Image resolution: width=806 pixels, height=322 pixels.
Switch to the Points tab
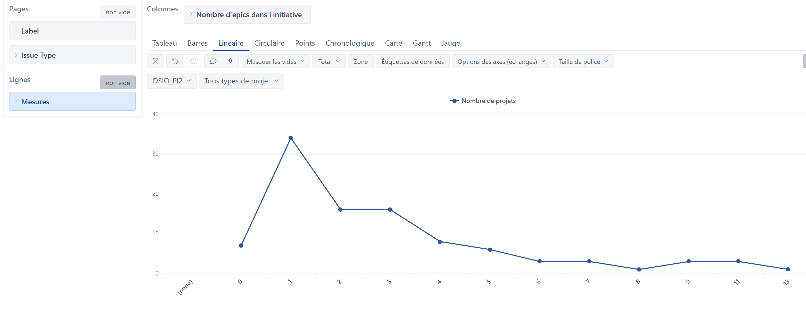coord(305,43)
